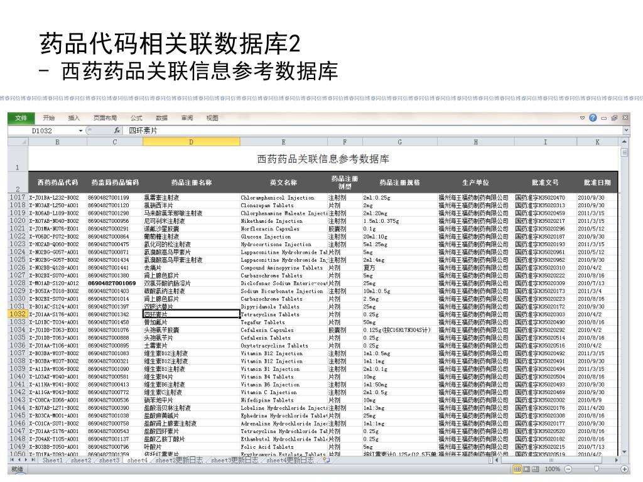643x482 pixels.
Task: Click the Name Box showing D1032
Action: (x=42, y=131)
